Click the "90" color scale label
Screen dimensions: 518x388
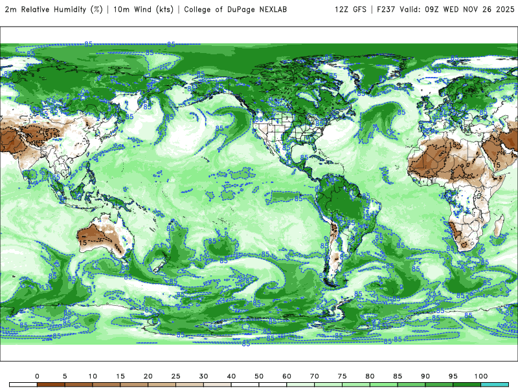coord(425,376)
